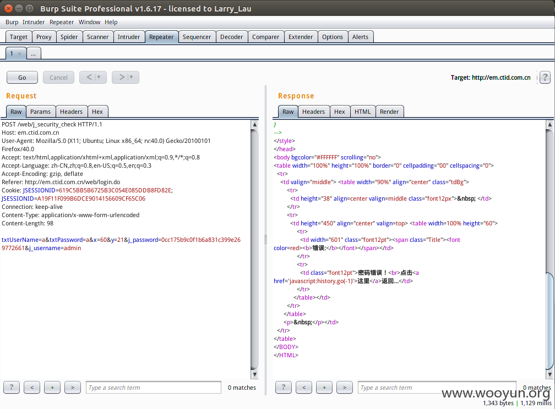Viewport: 555px width, 409px height.
Task: Select the Repeater tool tab
Action: (161, 37)
